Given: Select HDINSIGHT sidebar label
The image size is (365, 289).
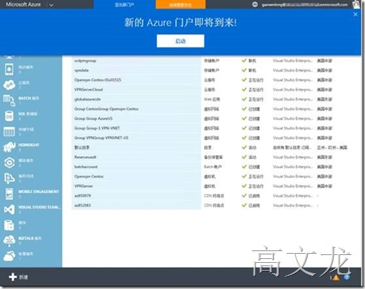Looking at the screenshot, I should click(x=29, y=144).
